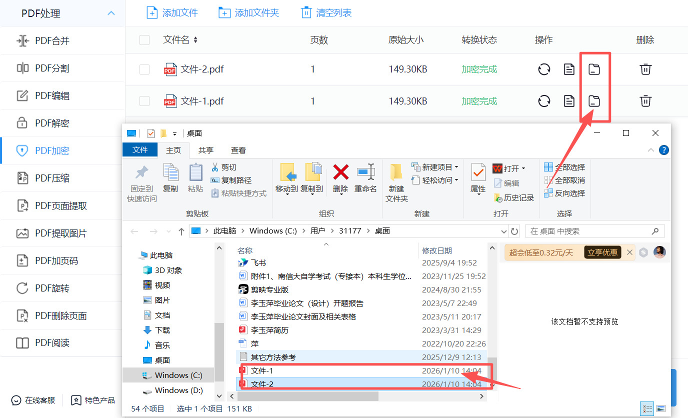Delete 文件-2.pdf using its trash icon
Image resolution: width=688 pixels, height=418 pixels.
point(645,69)
